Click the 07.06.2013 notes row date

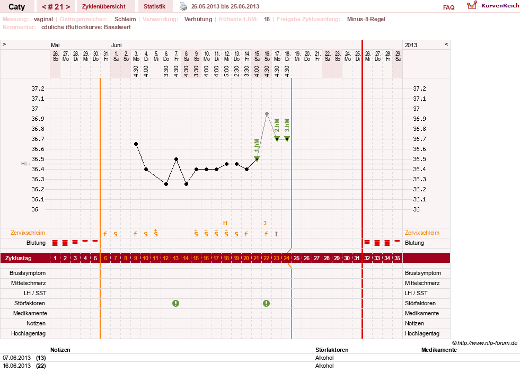tap(16, 358)
